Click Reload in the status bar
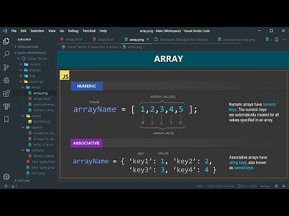 pyautogui.click(x=265, y=186)
